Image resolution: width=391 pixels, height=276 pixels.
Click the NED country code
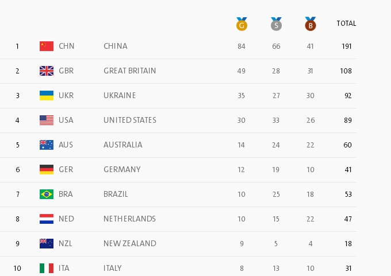point(66,219)
